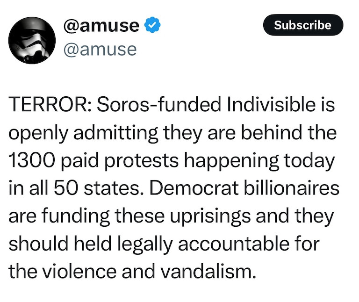Click the gray @amuse handle

pos(100,49)
